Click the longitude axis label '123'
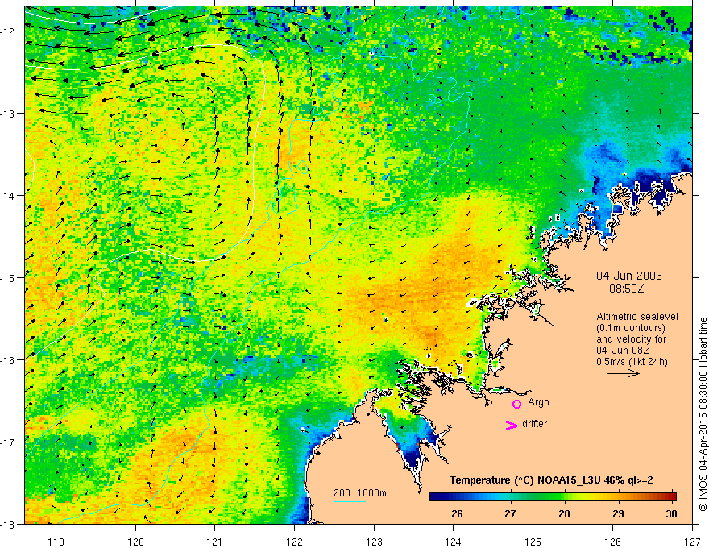This screenshot has height=548, width=709. pyautogui.click(x=374, y=542)
